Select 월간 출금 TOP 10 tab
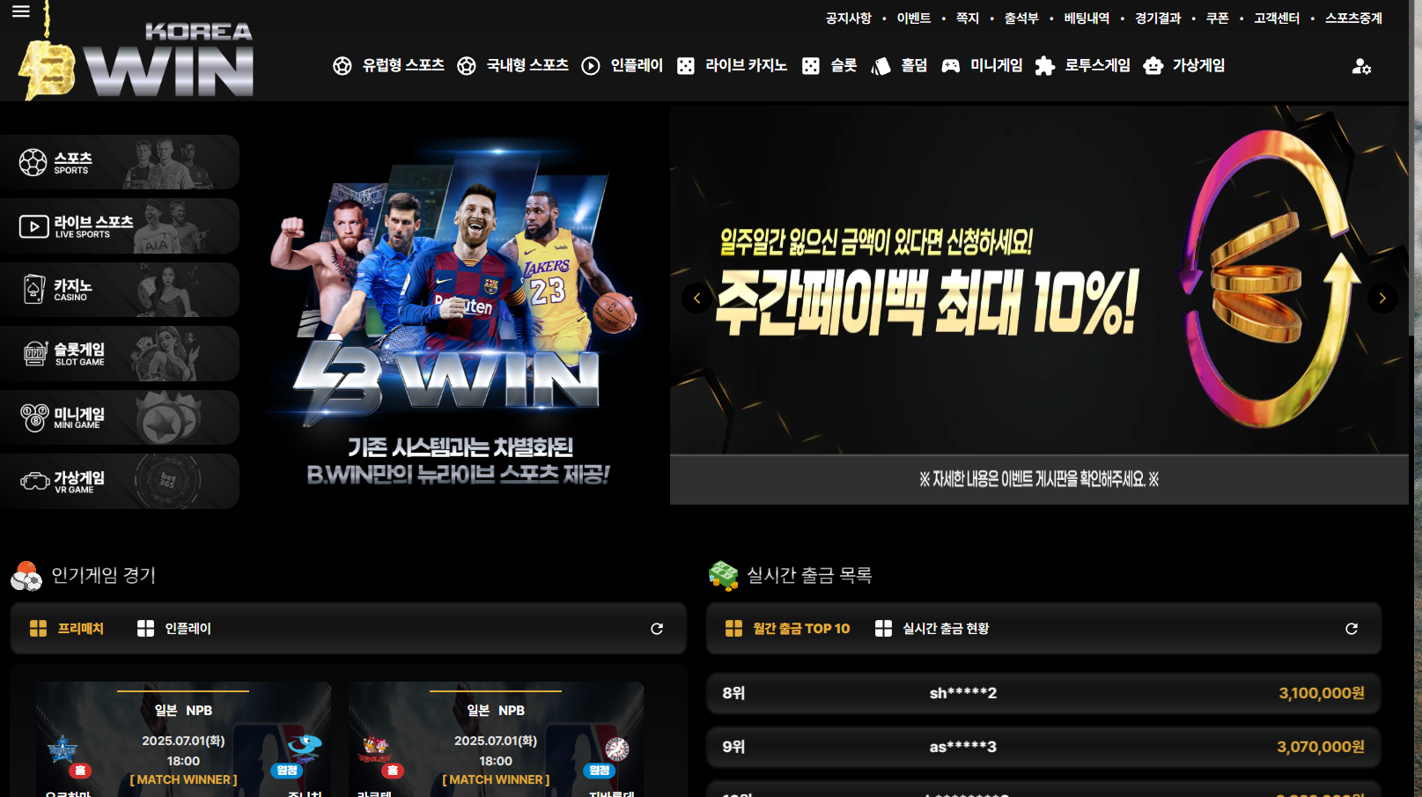The image size is (1422, 797). [x=787, y=629]
